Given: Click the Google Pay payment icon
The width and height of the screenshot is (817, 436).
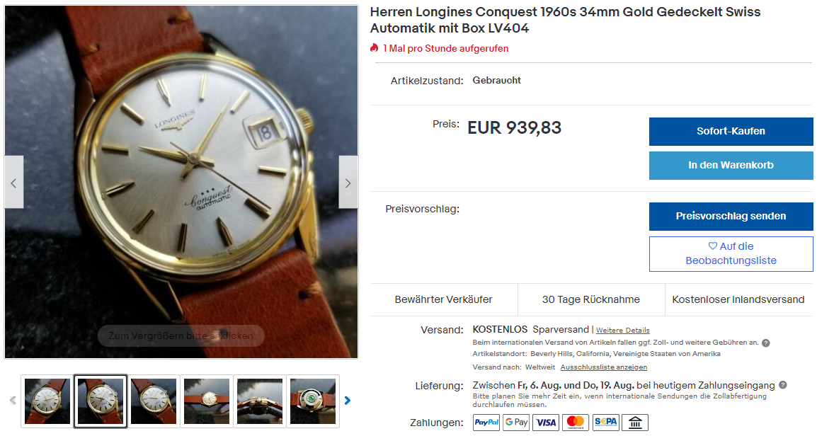Looking at the screenshot, I should [x=516, y=422].
